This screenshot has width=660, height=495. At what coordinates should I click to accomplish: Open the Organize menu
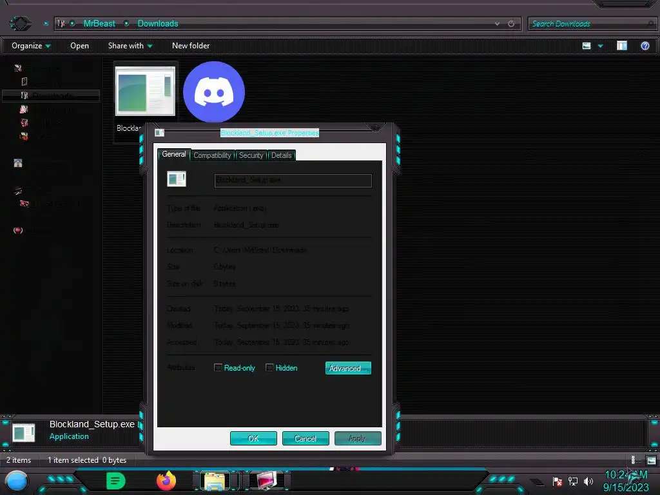click(x=31, y=46)
